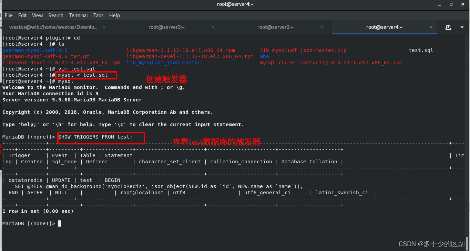Click the 'Welcome to the MariaDB monitor' line
This screenshot has width=470, height=251.
click(94, 87)
